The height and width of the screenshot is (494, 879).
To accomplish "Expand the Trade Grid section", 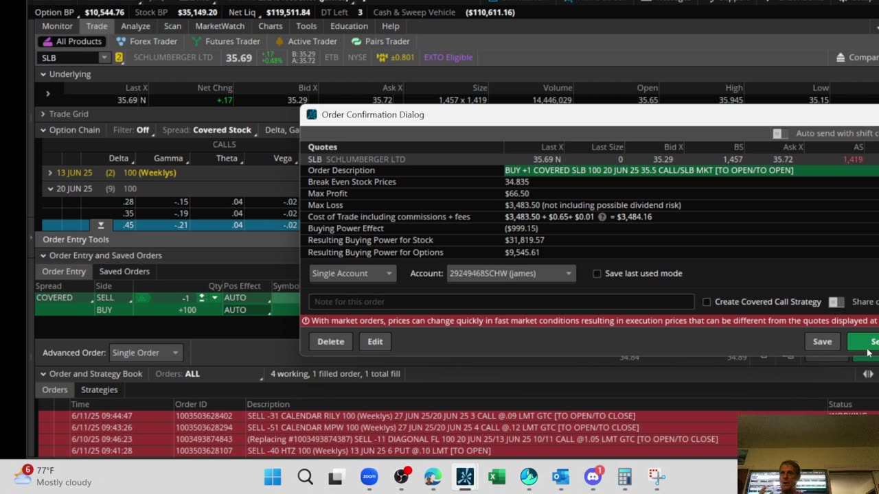I will coord(43,114).
